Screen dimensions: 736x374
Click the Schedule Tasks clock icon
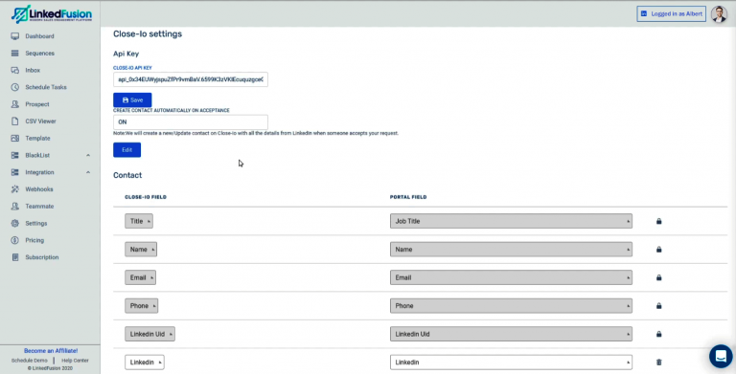point(15,87)
